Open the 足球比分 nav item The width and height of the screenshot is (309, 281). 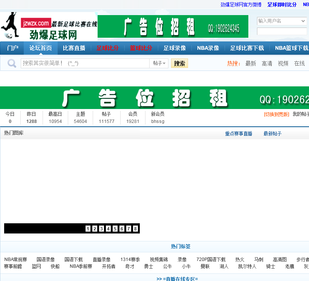point(108,48)
